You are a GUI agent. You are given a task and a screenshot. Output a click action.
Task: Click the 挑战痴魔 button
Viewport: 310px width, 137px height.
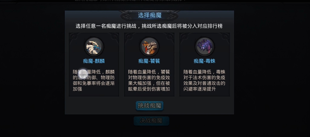click(150, 106)
